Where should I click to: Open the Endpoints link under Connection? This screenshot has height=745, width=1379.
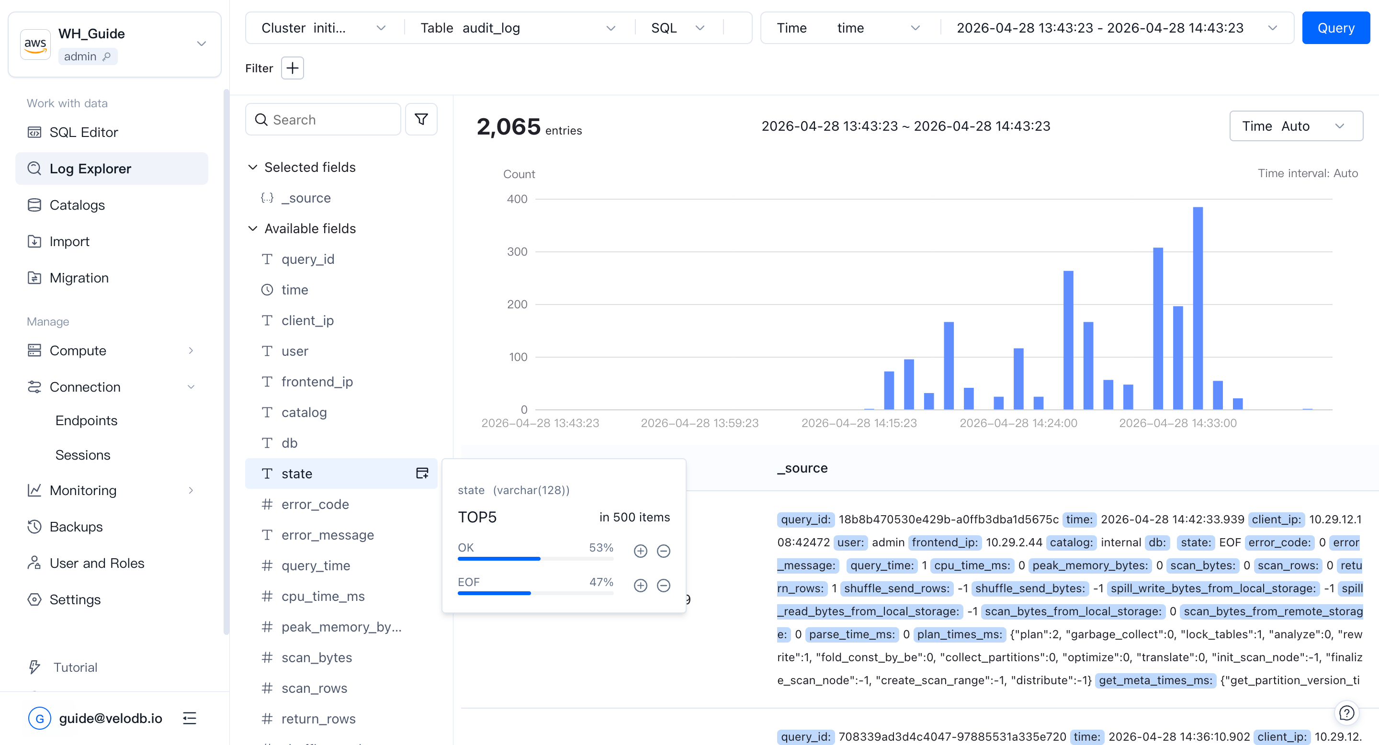[86, 420]
